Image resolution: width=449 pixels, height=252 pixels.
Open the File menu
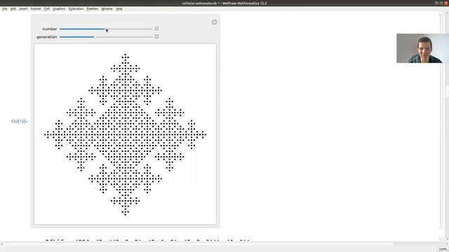pos(5,9)
